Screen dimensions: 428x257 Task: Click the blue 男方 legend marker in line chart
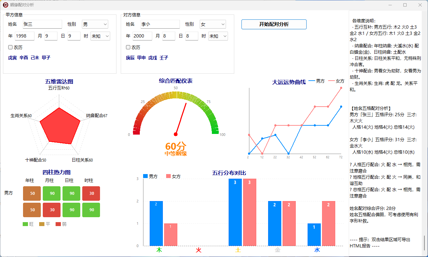311,81
